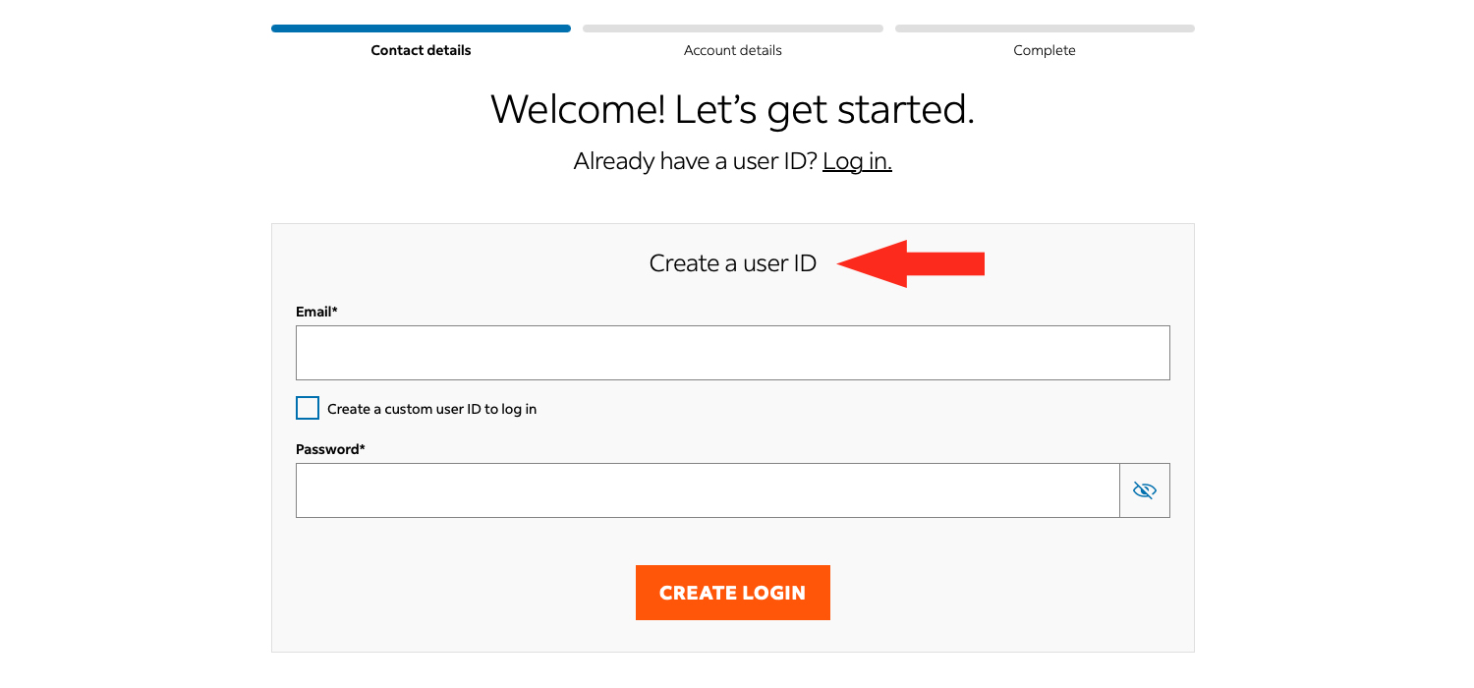This screenshot has height=688, width=1474.
Task: Click the 'Already have a user ID?' text
Action: [695, 161]
